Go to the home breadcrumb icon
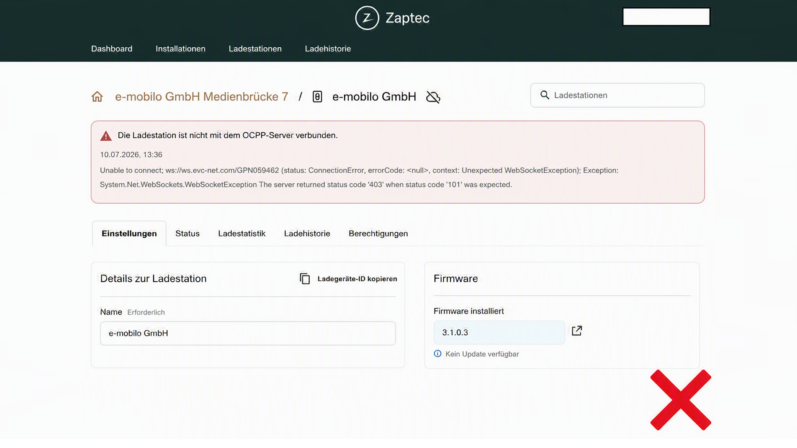Image resolution: width=797 pixels, height=448 pixels. [x=97, y=97]
